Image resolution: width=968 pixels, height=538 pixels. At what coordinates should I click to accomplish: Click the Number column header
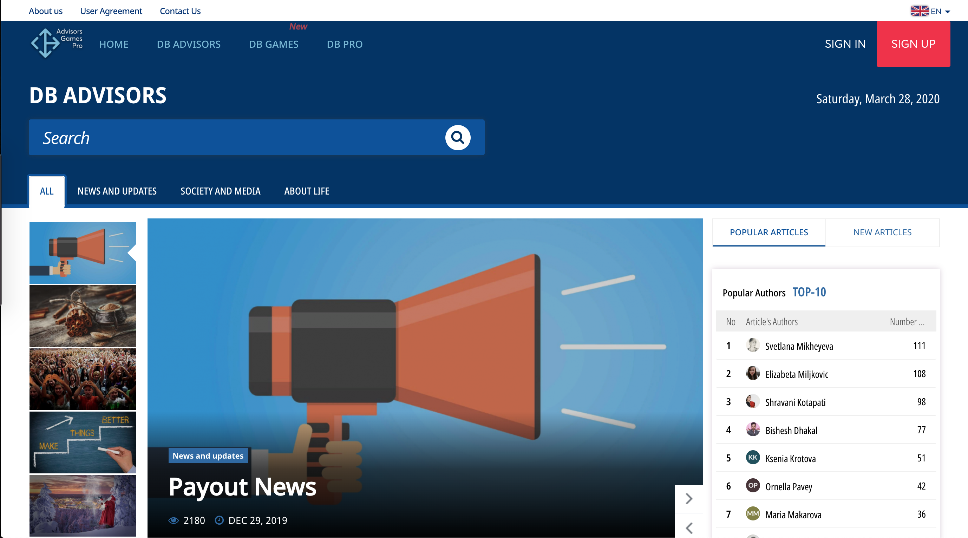coord(907,322)
